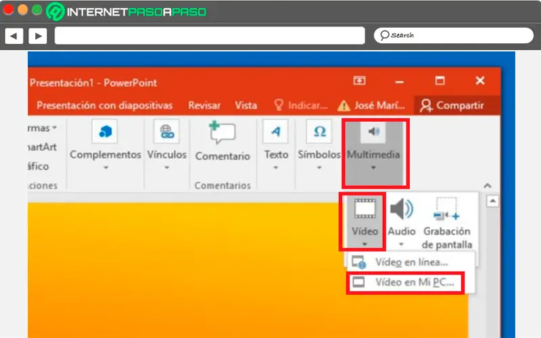Choose Vídeo en Mi PC option
Viewport: 541px width, 338px height.
point(405,283)
